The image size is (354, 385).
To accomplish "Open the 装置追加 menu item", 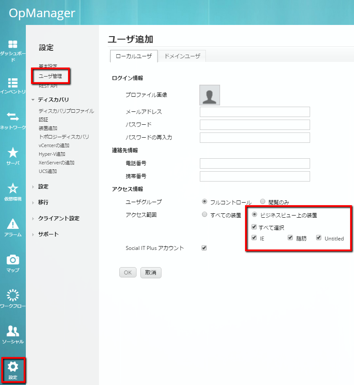I will click(x=48, y=128).
